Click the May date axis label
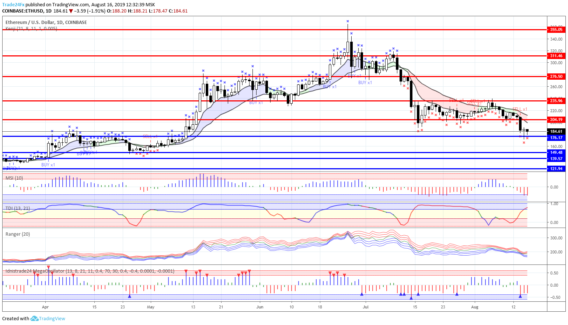Image resolution: width=568 pixels, height=325 pixels. pyautogui.click(x=150, y=307)
